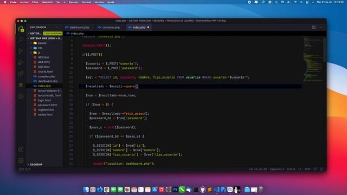Open the Archivo menu
Screen dimensions: 347x195
[x=24, y=2]
